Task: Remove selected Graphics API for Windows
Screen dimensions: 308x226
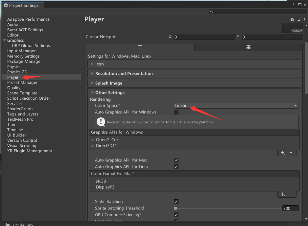Action: (x=291, y=153)
